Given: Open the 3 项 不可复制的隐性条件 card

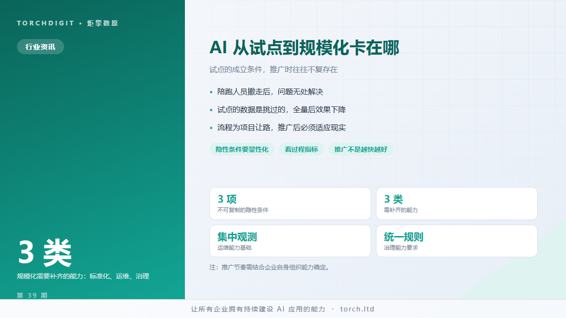Looking at the screenshot, I should (290, 204).
